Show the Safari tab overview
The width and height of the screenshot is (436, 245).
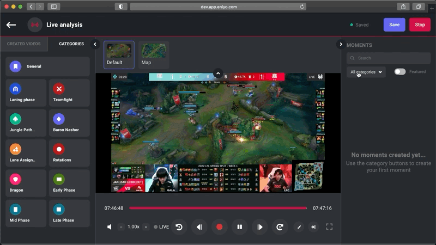(x=419, y=7)
